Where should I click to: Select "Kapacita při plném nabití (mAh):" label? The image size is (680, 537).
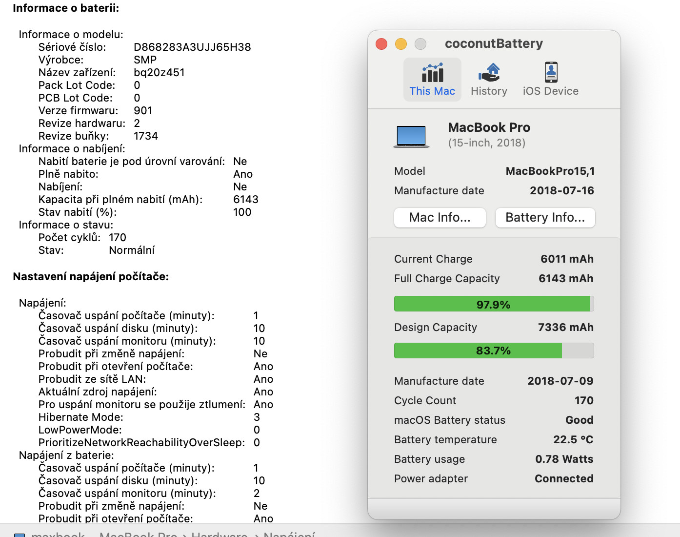point(120,199)
